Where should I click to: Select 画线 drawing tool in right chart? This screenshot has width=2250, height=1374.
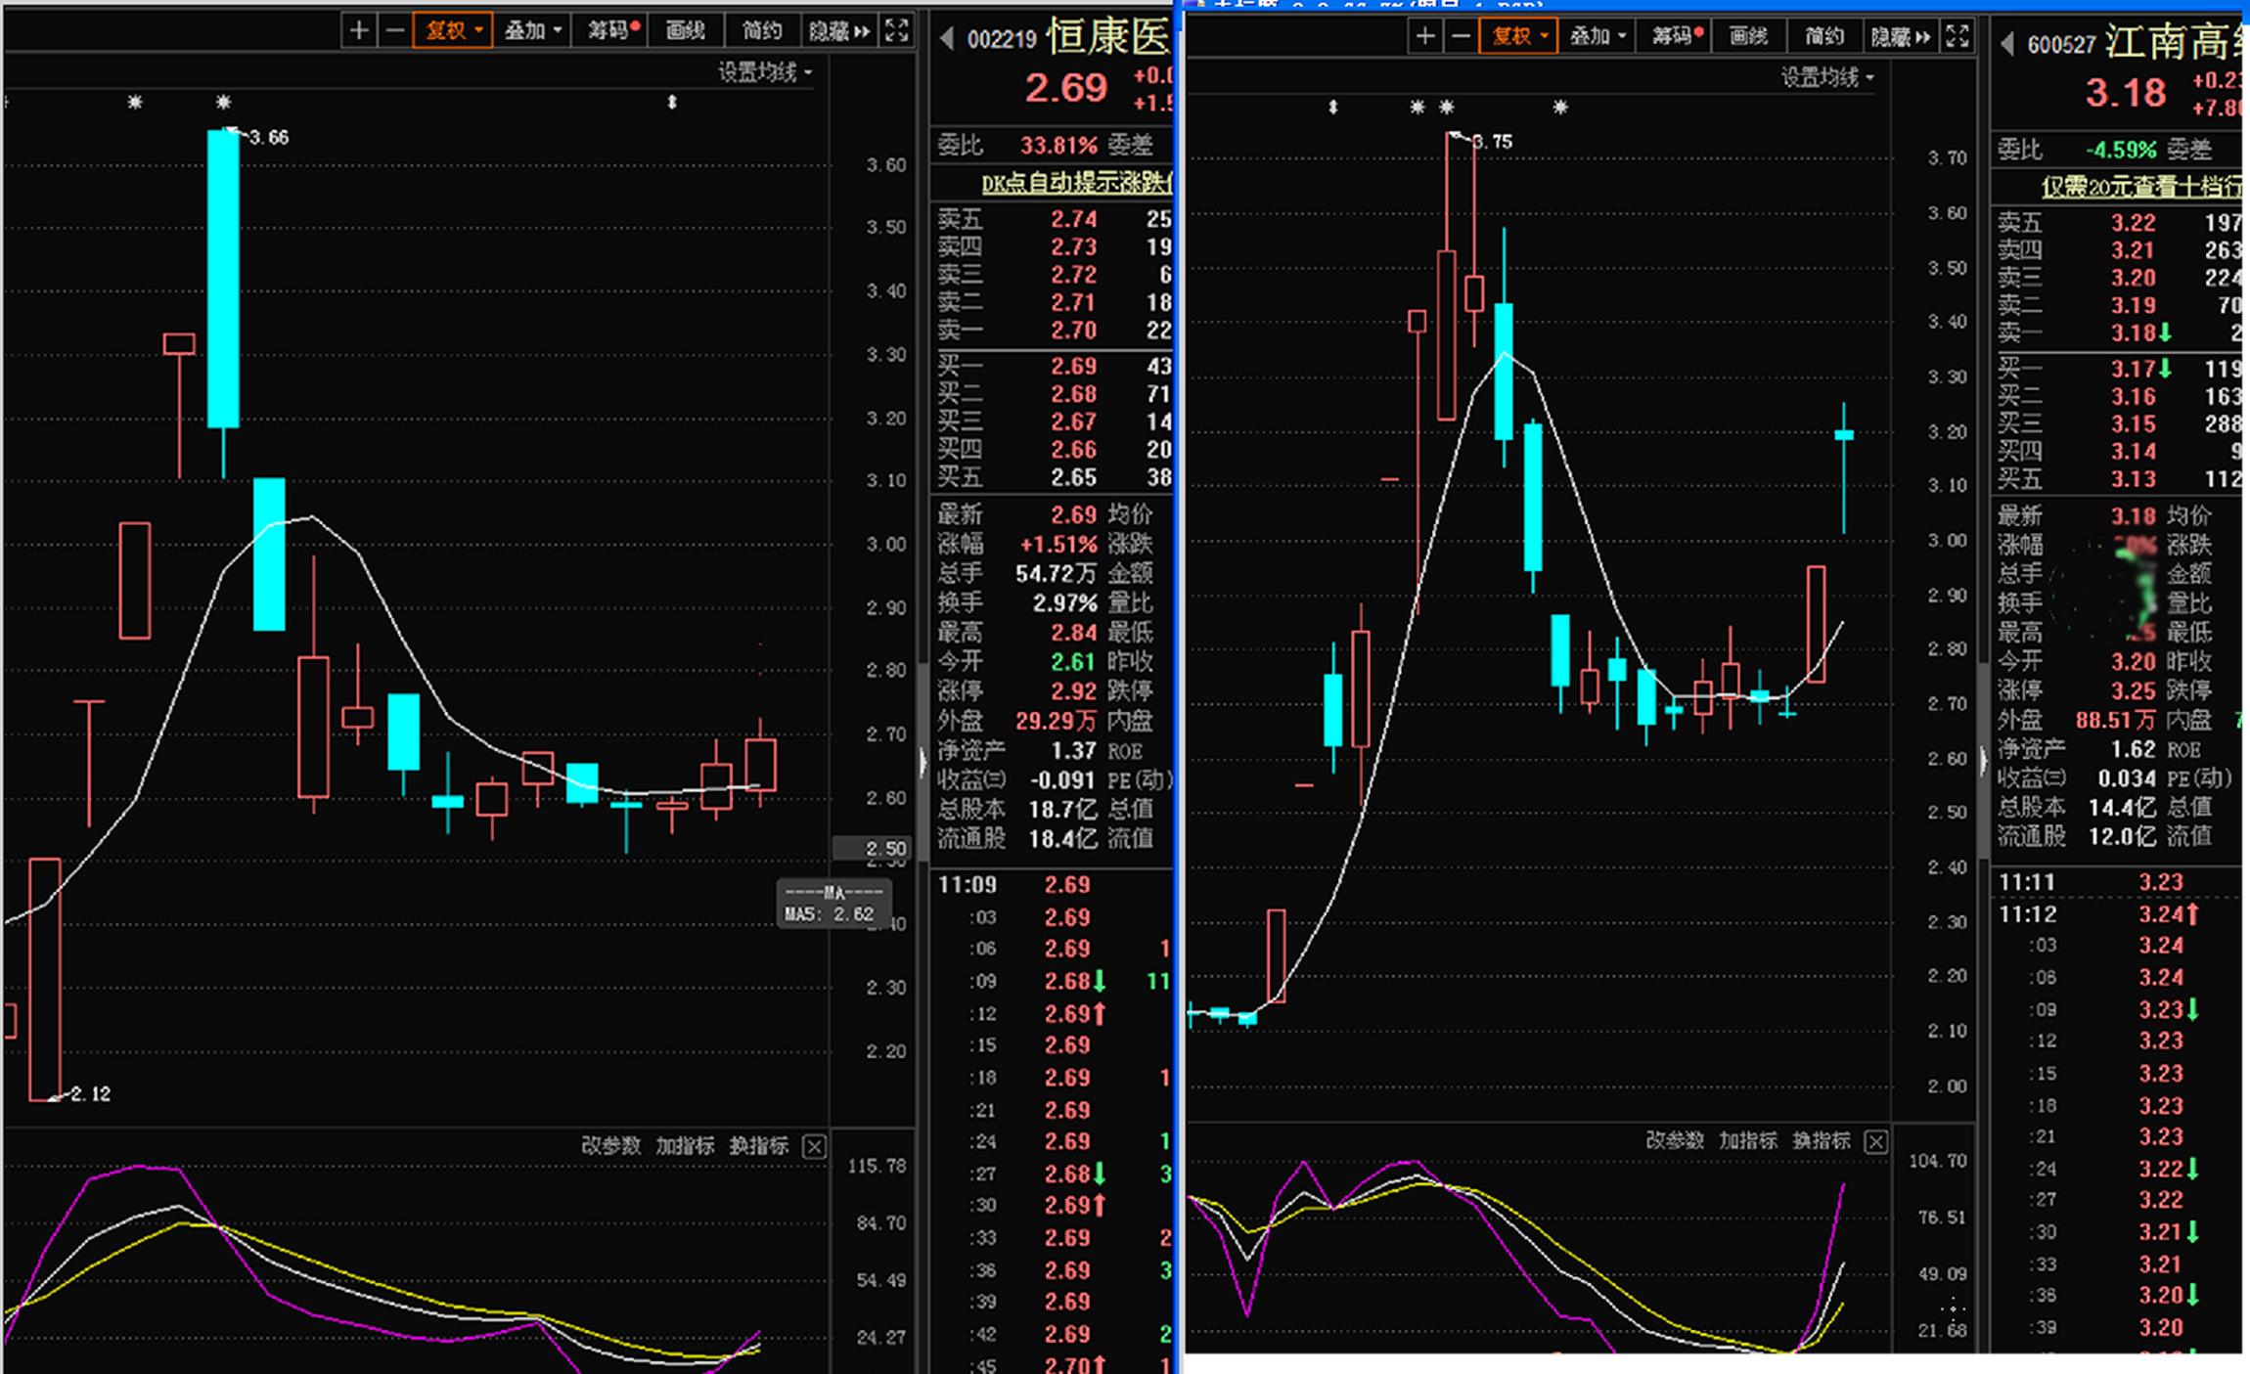click(x=1748, y=37)
